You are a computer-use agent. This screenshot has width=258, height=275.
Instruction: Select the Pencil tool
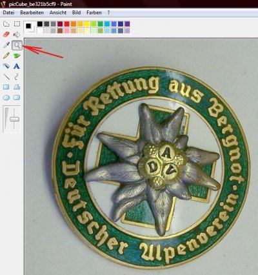[x=6, y=56]
